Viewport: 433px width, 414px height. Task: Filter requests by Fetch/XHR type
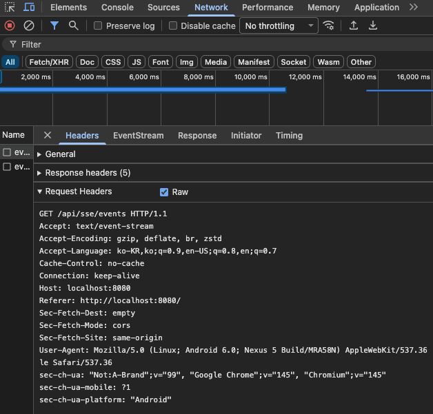[48, 62]
